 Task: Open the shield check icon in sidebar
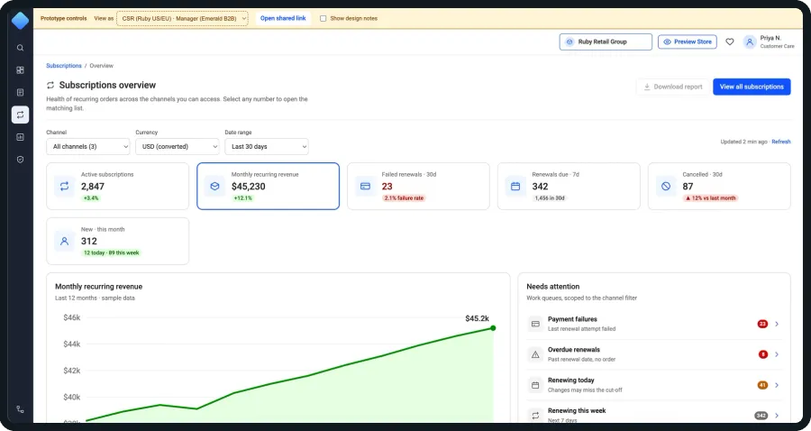[20, 160]
